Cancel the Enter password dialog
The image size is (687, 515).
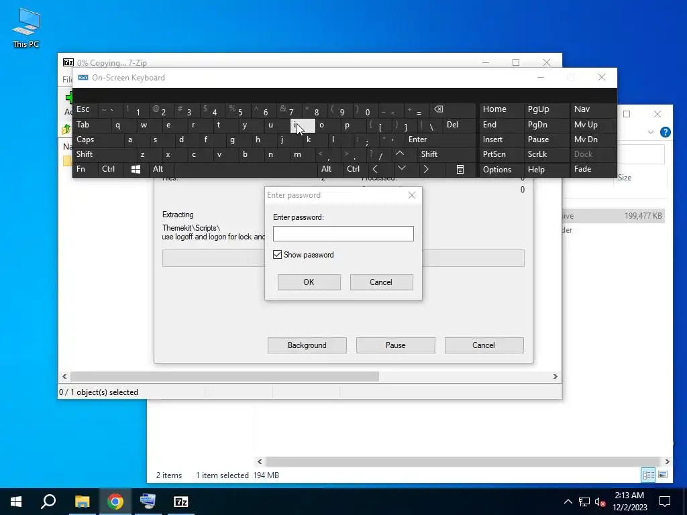[x=381, y=282]
